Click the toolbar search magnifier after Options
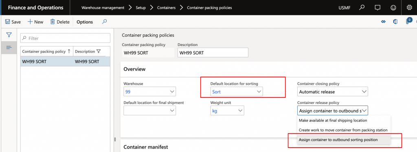Image resolution: width=417 pixels, height=152 pixels. click(x=105, y=22)
